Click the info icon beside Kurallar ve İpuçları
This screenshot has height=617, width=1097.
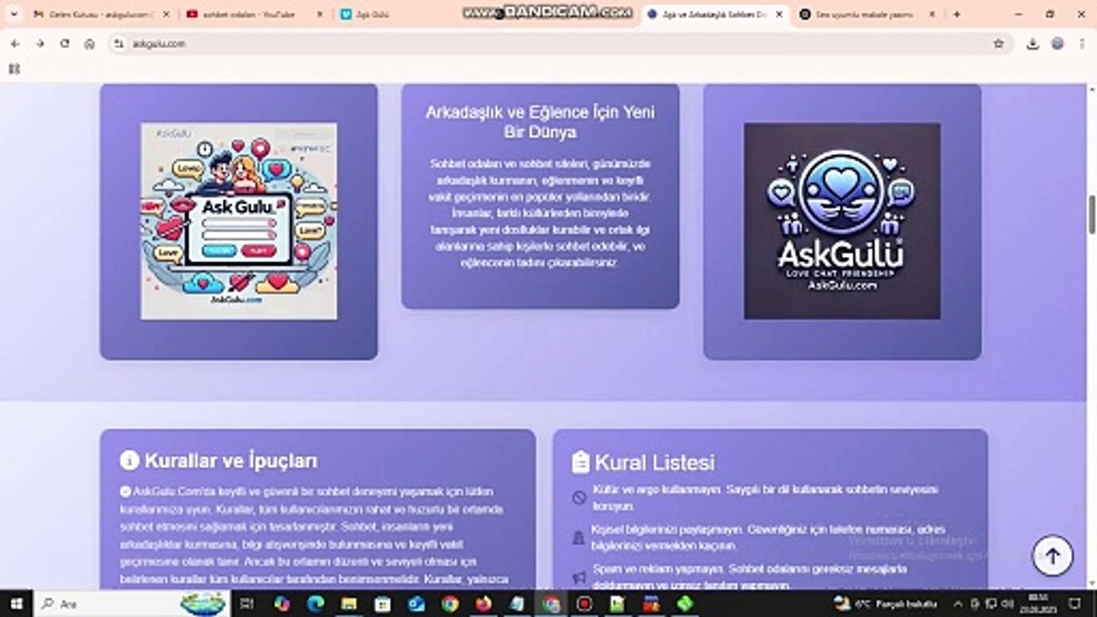(x=129, y=460)
